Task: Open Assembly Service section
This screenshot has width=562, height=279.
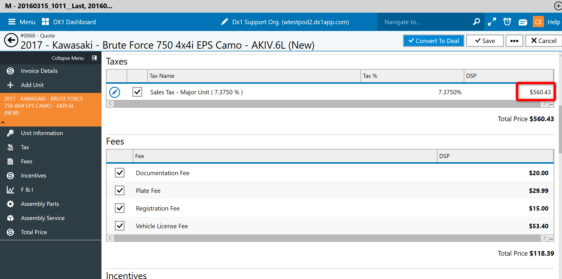Action: coord(43,218)
